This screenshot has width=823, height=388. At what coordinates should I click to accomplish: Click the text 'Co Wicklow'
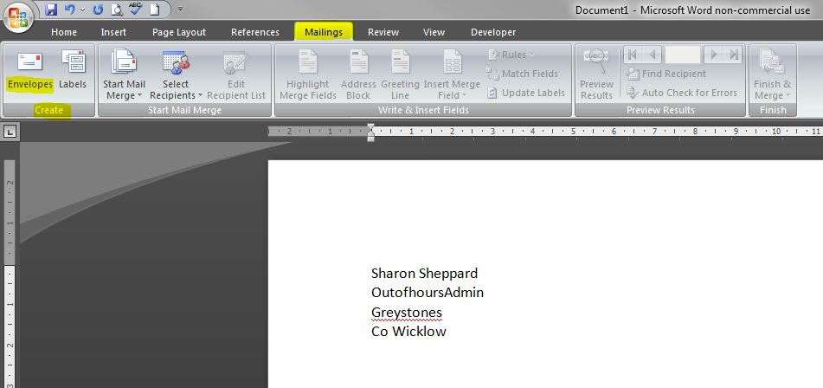coord(408,332)
